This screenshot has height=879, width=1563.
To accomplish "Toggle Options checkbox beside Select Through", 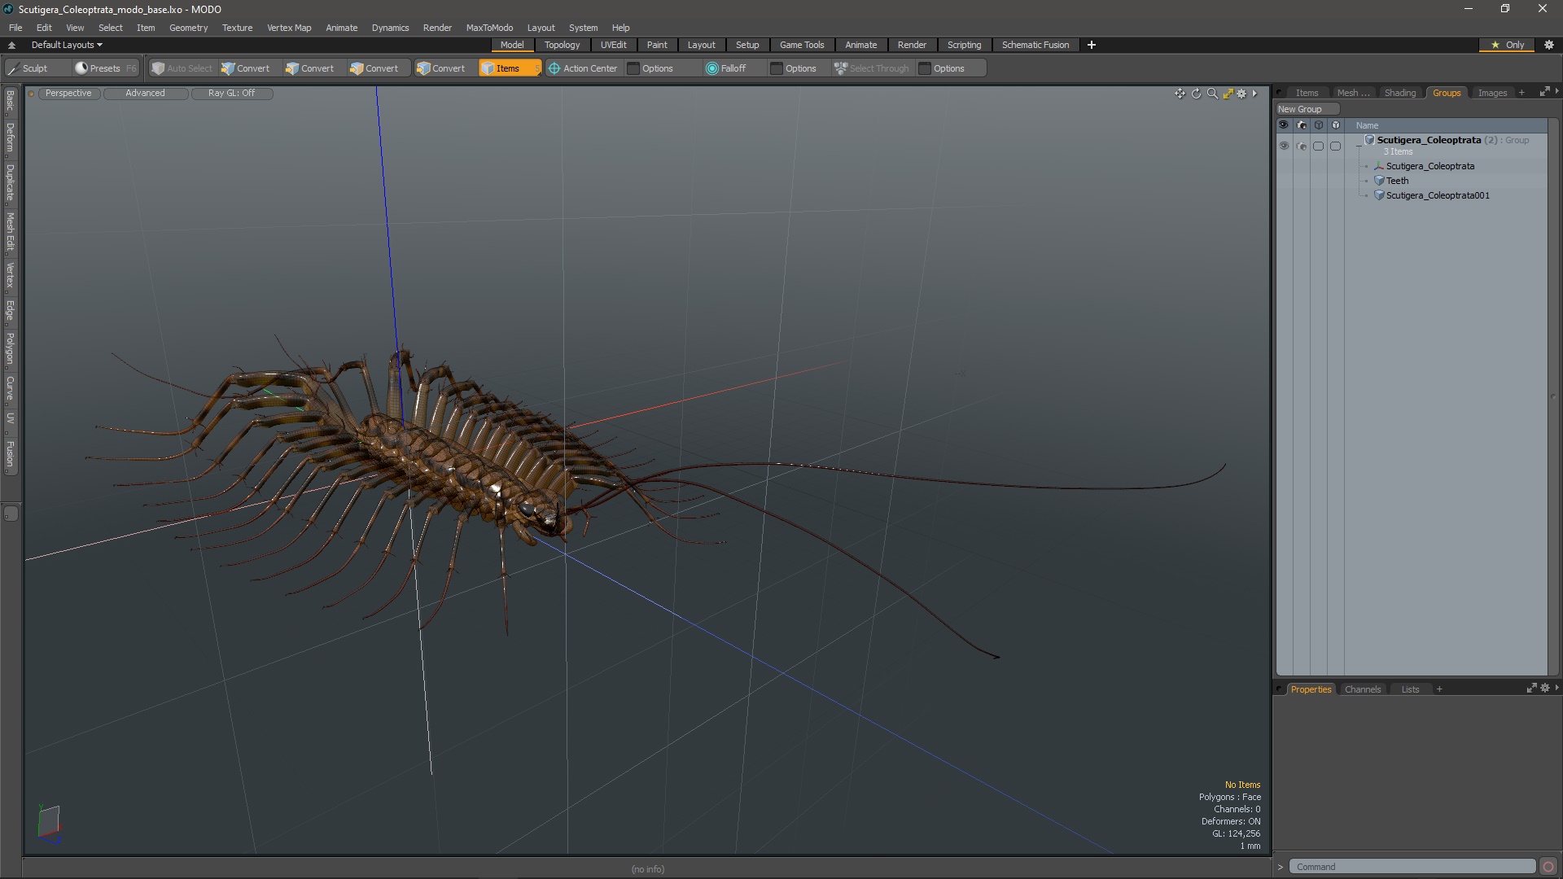I will 925,68.
